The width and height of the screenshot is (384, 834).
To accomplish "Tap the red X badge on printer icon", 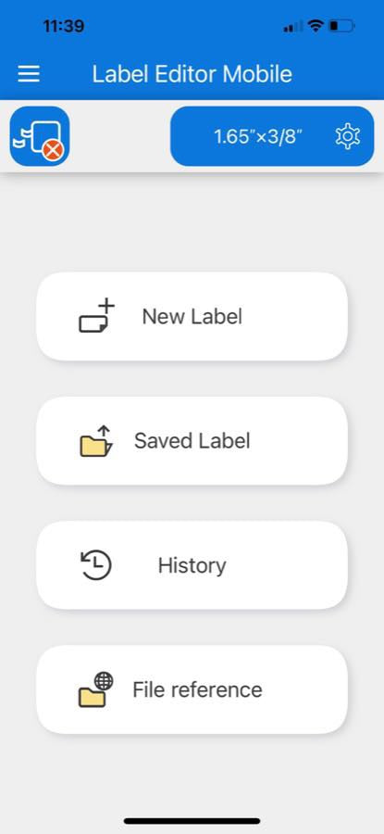I will click(53, 150).
